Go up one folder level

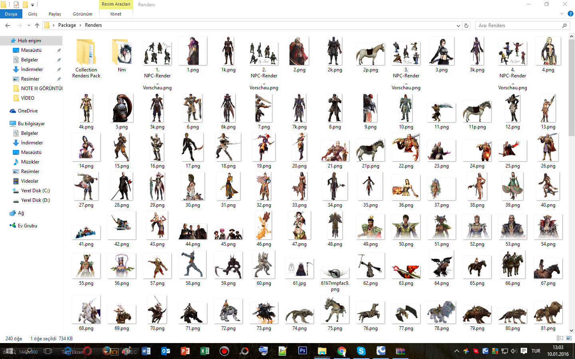click(37, 26)
